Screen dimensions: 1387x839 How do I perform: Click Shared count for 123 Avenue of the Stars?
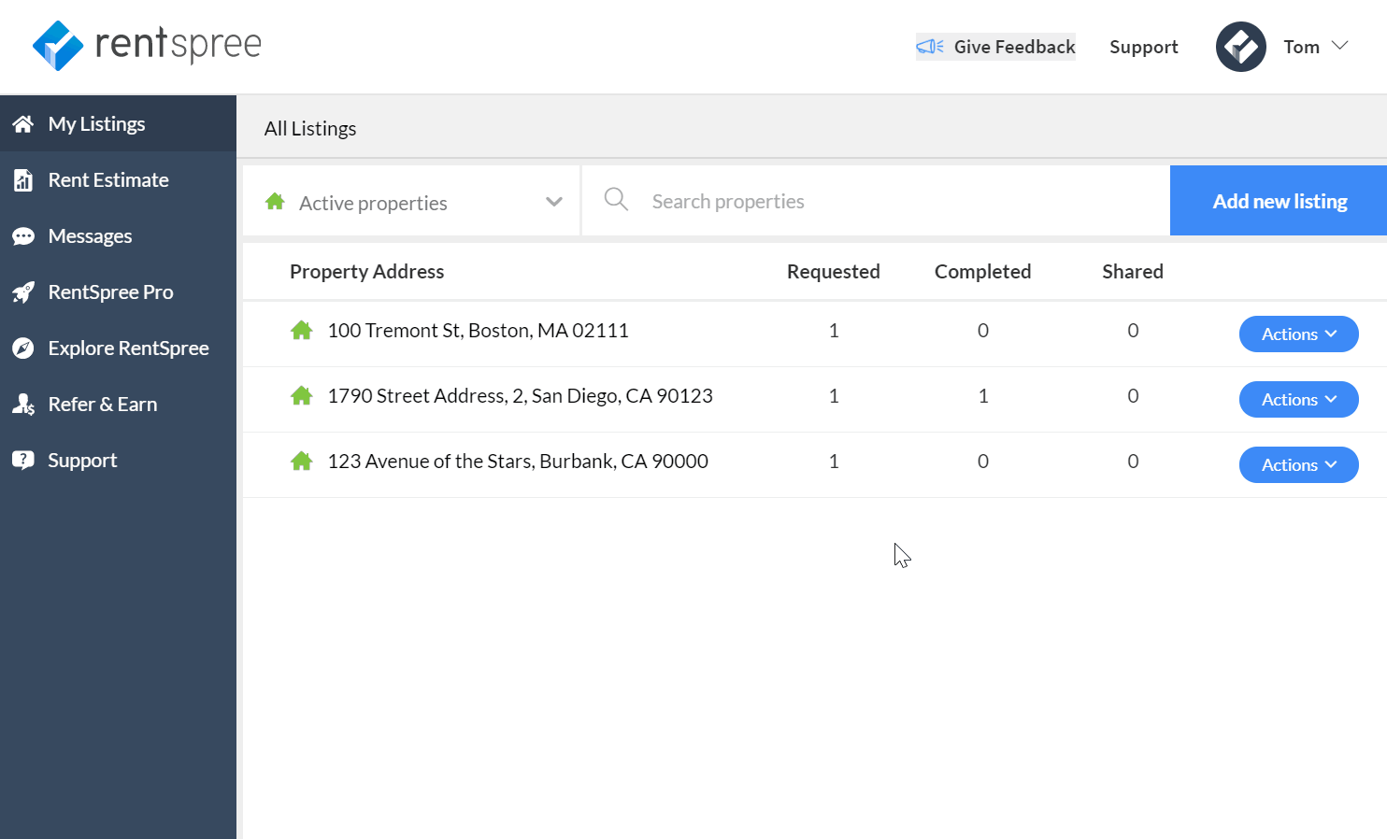pos(1133,461)
